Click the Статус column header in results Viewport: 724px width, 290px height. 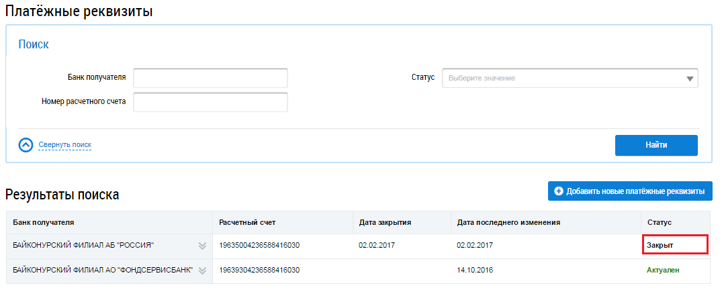coord(660,222)
